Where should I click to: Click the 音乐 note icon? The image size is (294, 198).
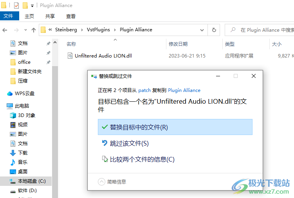coord(13,162)
